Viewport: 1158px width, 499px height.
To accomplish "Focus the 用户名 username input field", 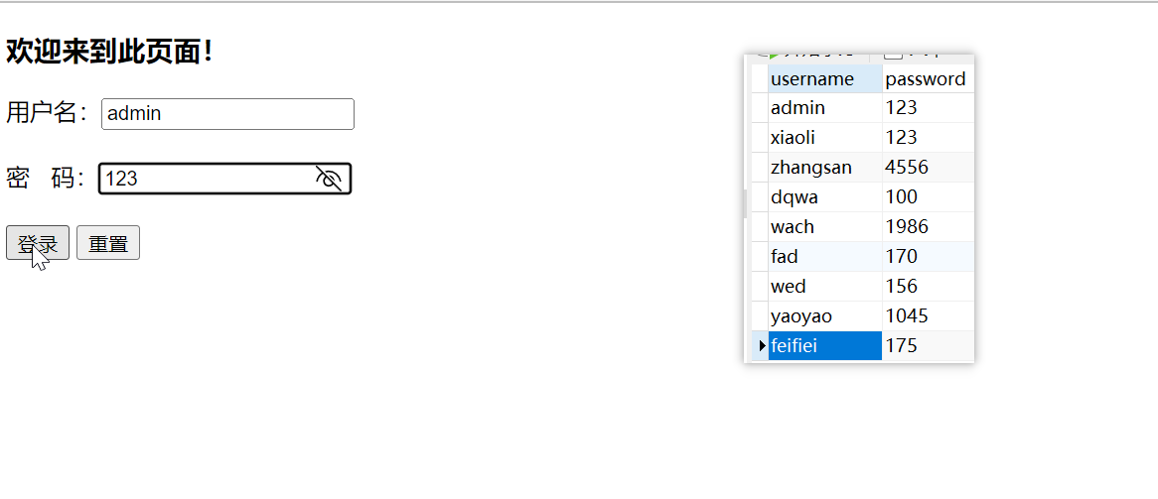I will [227, 113].
